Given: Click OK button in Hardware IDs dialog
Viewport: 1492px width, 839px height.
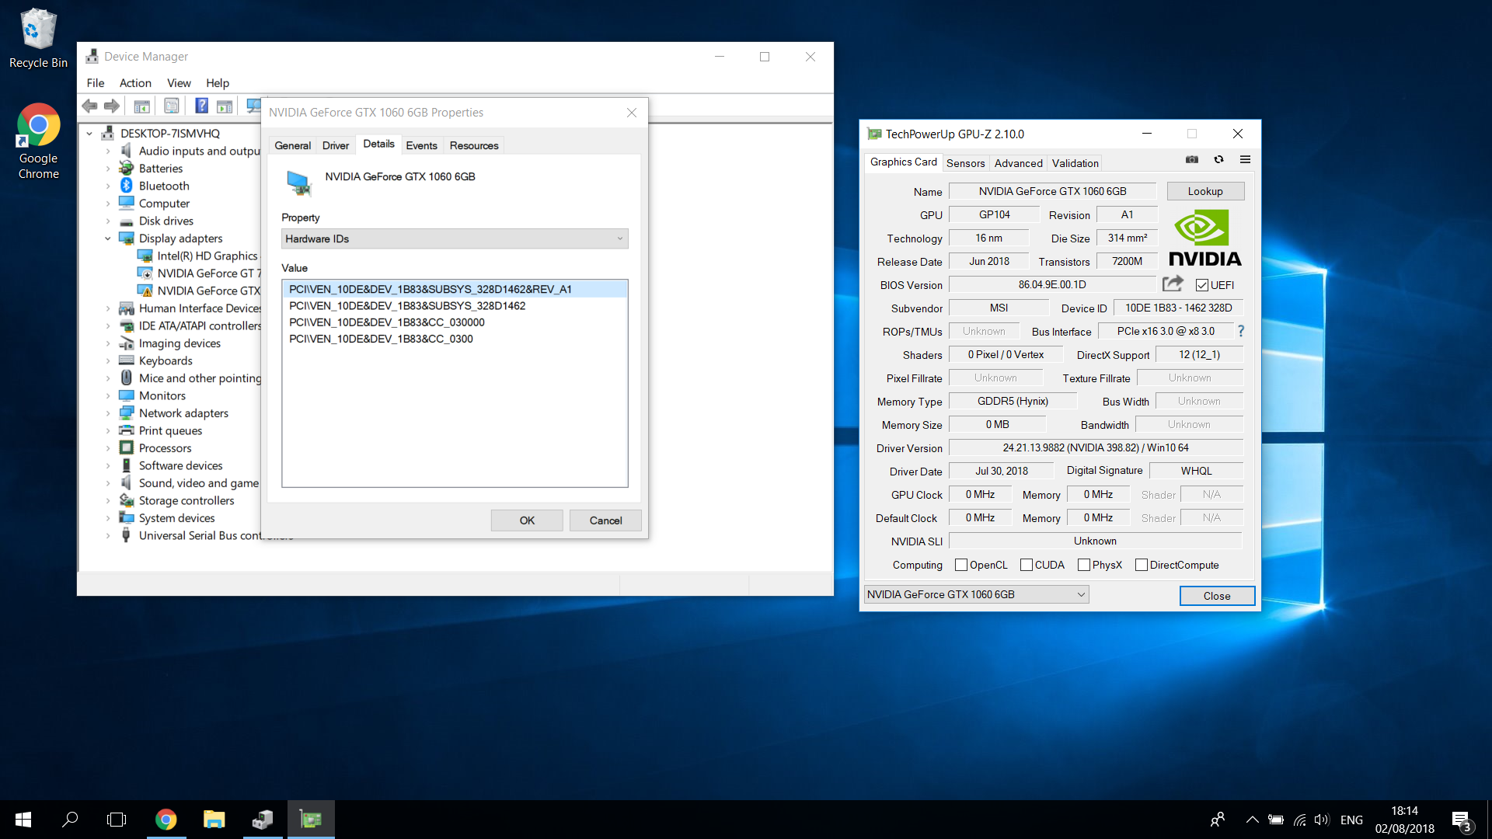Looking at the screenshot, I should click(x=527, y=520).
